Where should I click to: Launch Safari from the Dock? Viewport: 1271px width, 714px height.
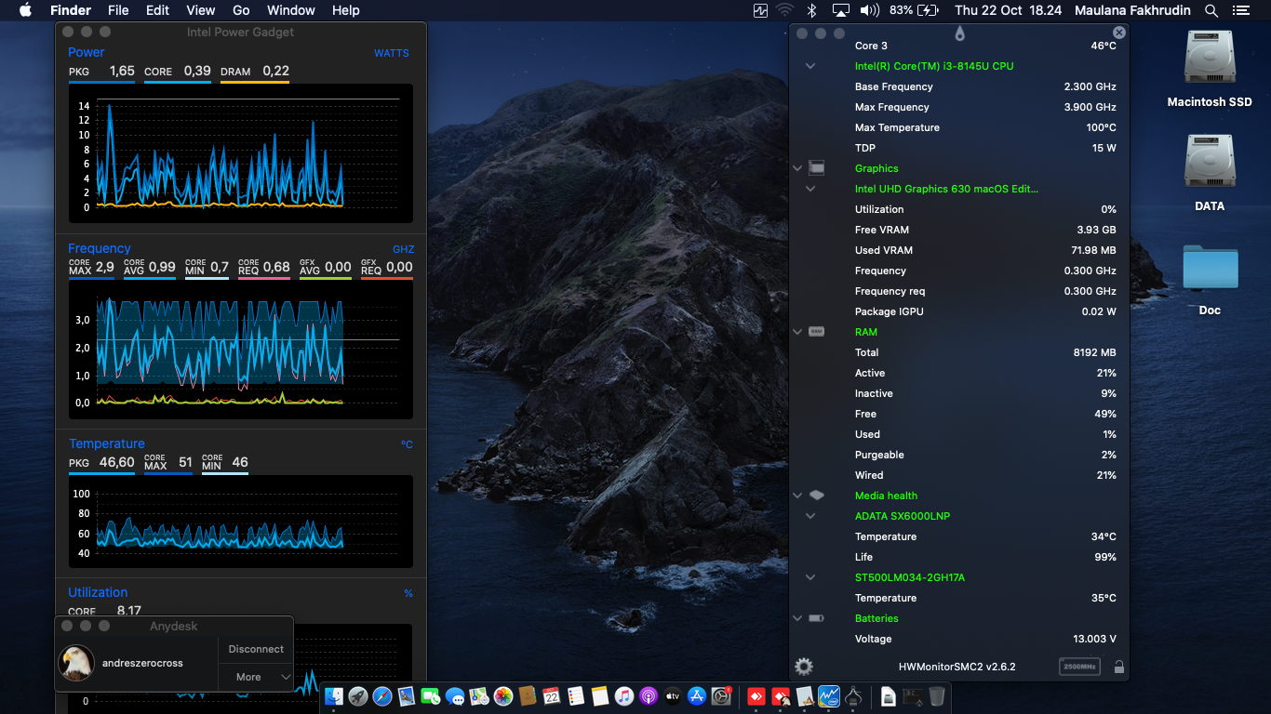pos(382,696)
